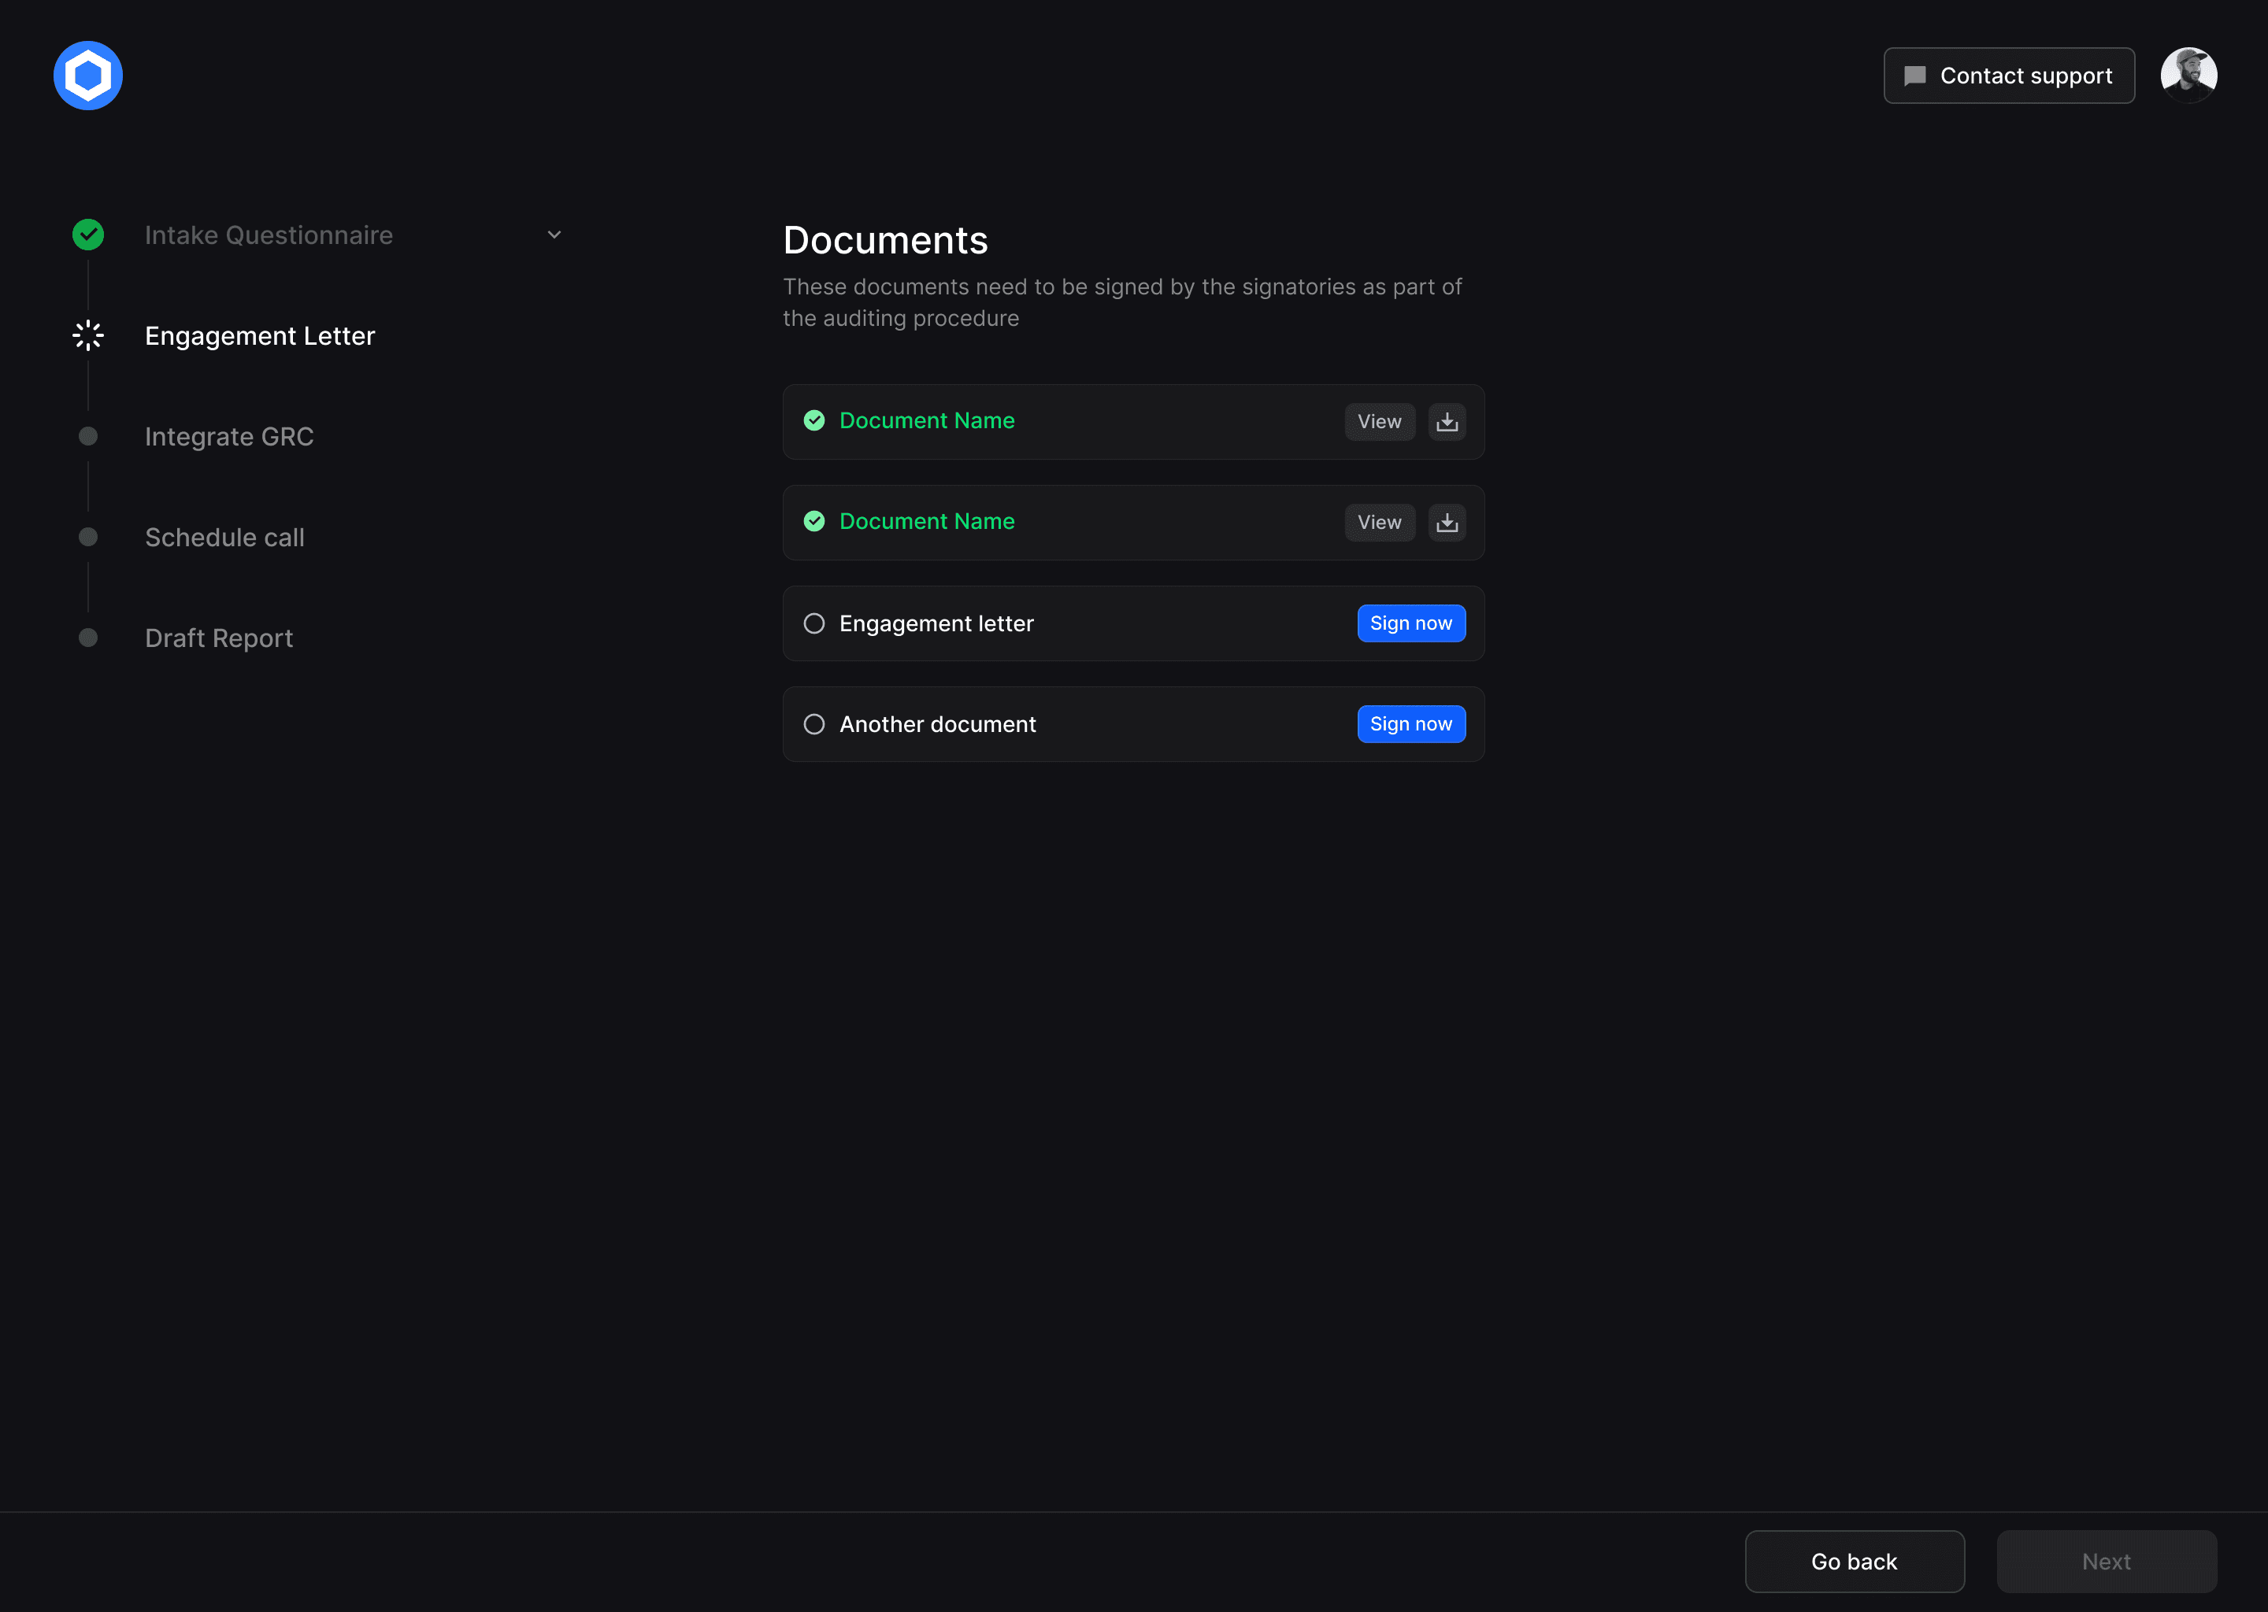Download the second Document Name
Image resolution: width=2268 pixels, height=1612 pixels.
(x=1447, y=522)
